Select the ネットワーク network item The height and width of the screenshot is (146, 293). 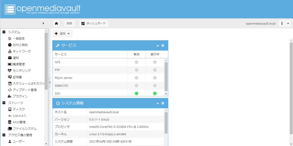coord(21,51)
